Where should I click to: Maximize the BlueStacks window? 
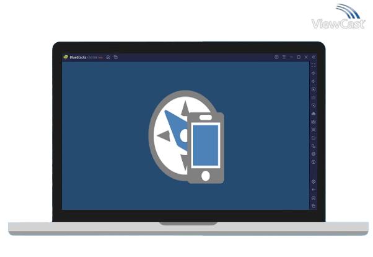(x=299, y=57)
